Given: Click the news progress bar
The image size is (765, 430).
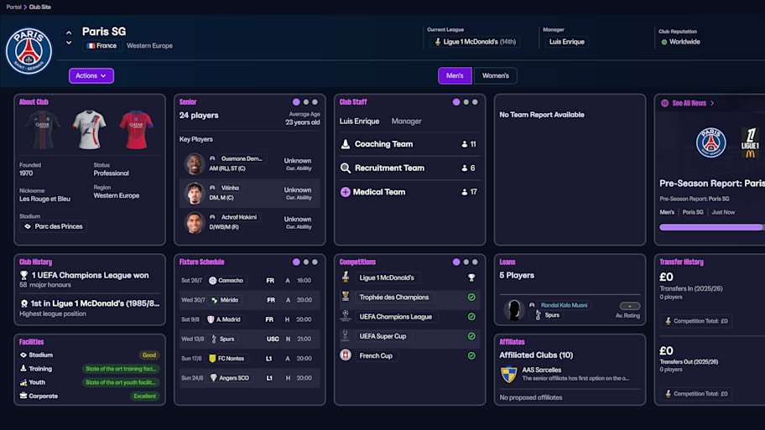Looking at the screenshot, I should (712, 227).
